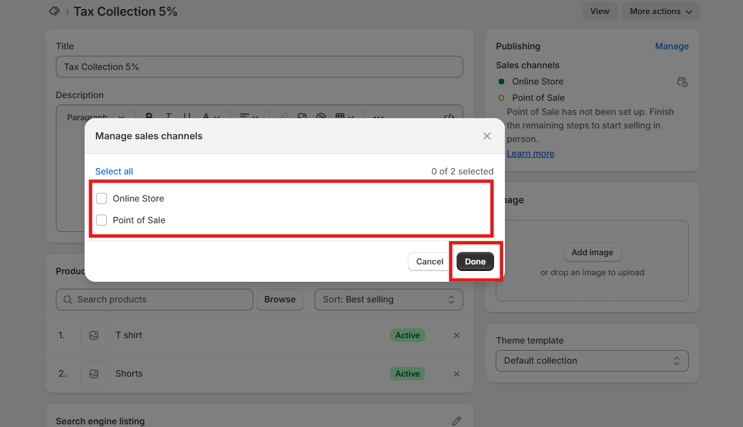The image size is (743, 427).
Task: Expand the Sort: Best selling dropdown
Action: pos(388,300)
